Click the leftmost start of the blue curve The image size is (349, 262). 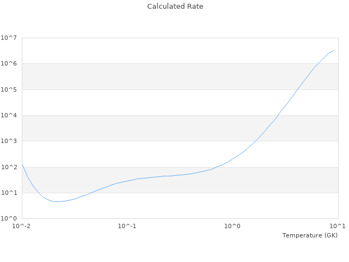tap(22, 164)
